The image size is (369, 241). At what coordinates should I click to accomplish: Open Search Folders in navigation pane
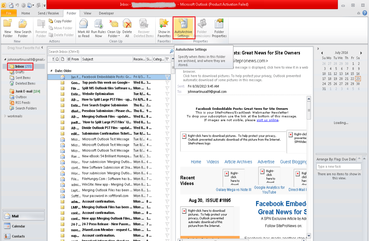[x=26, y=108]
